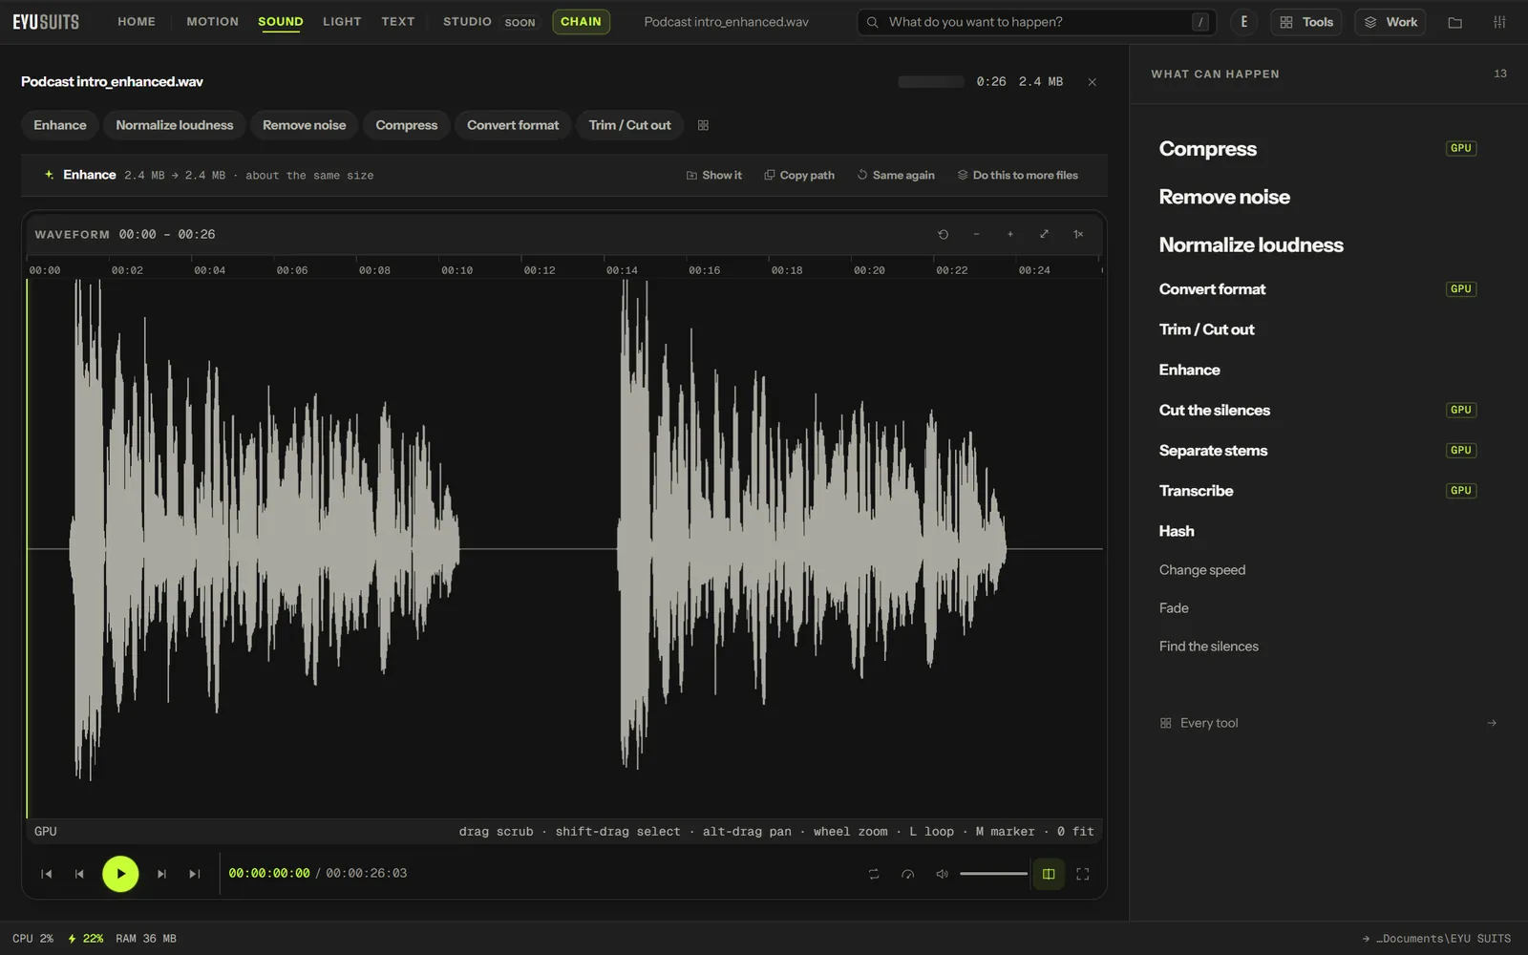Image resolution: width=1528 pixels, height=955 pixels.
Task: Click the 00:12 mark on timeline ruler
Action: point(540,270)
